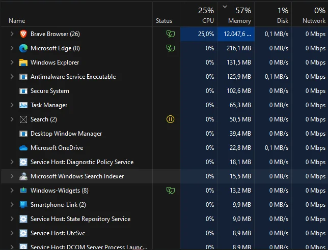Click the Windows-Widgets icon
The image size is (328, 250).
23,191
